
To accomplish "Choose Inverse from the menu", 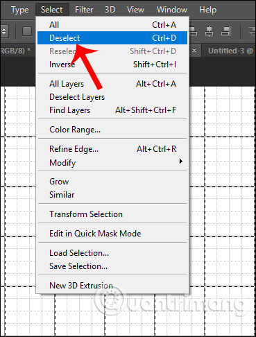I will click(x=112, y=64).
